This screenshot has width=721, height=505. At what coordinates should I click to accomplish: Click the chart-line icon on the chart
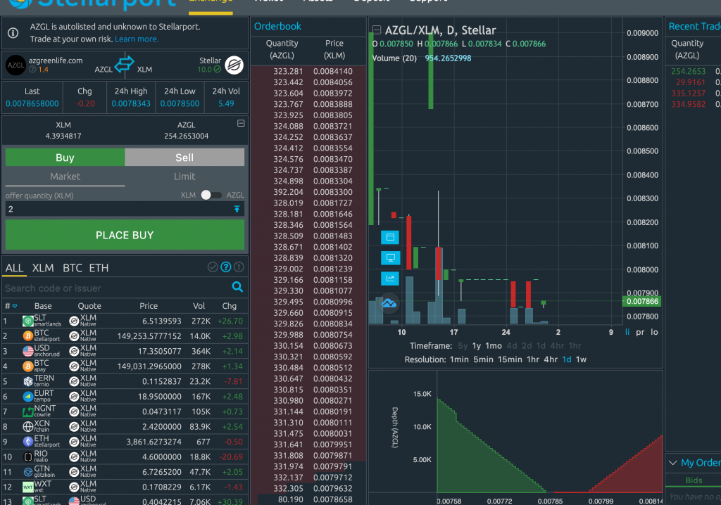[390, 278]
